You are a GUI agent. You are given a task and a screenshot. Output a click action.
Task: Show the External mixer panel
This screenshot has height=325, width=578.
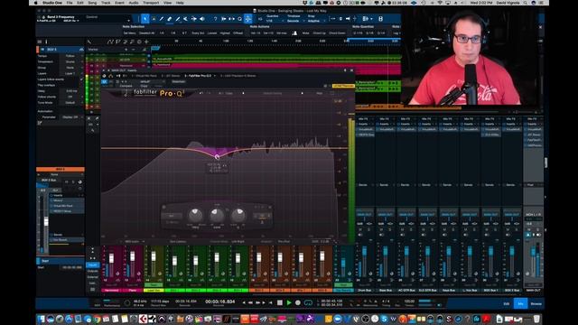pyautogui.click(x=92, y=277)
